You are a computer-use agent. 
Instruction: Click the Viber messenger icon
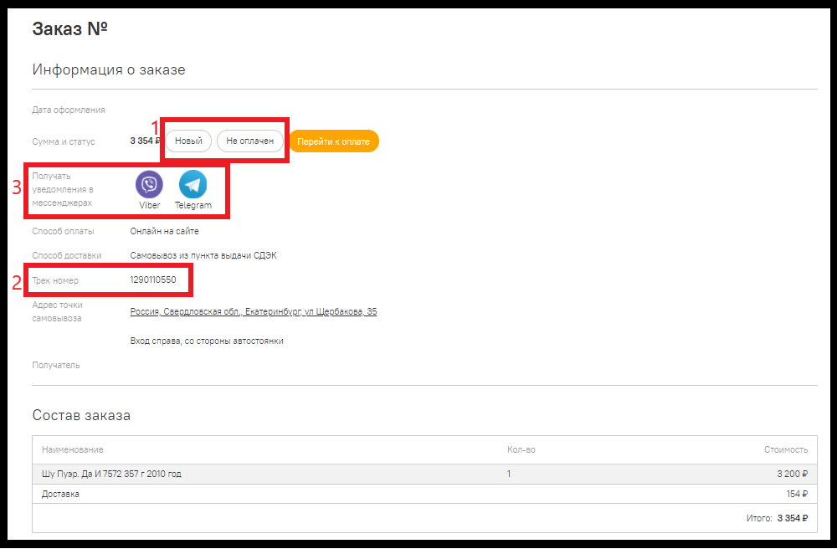150,184
